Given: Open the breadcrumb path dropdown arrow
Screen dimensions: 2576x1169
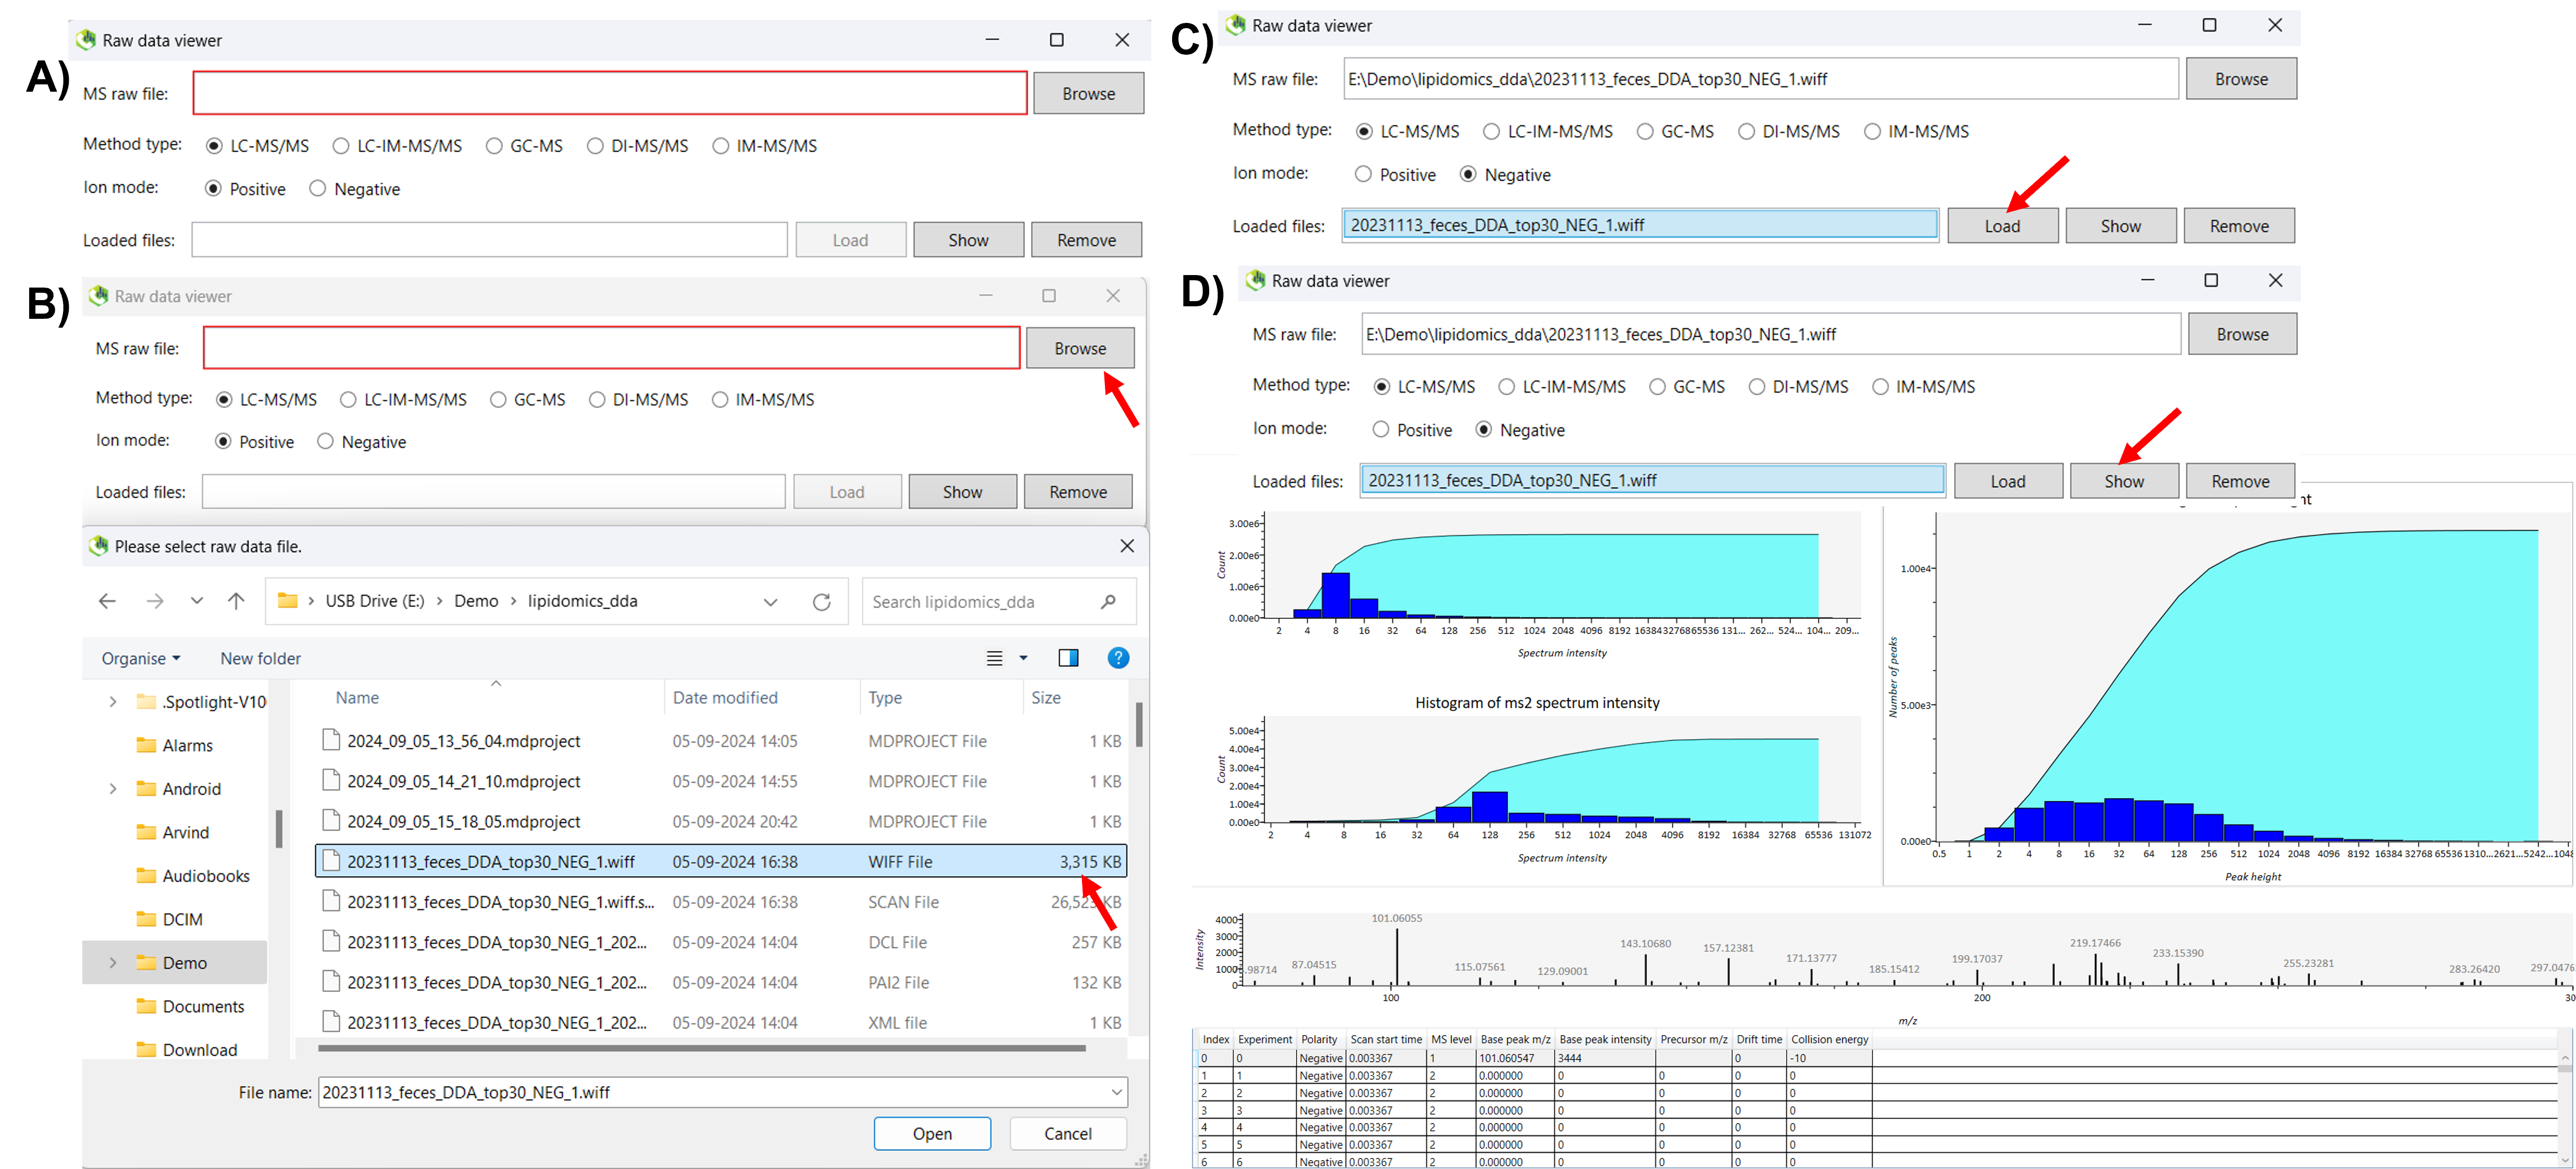Looking at the screenshot, I should [770, 601].
